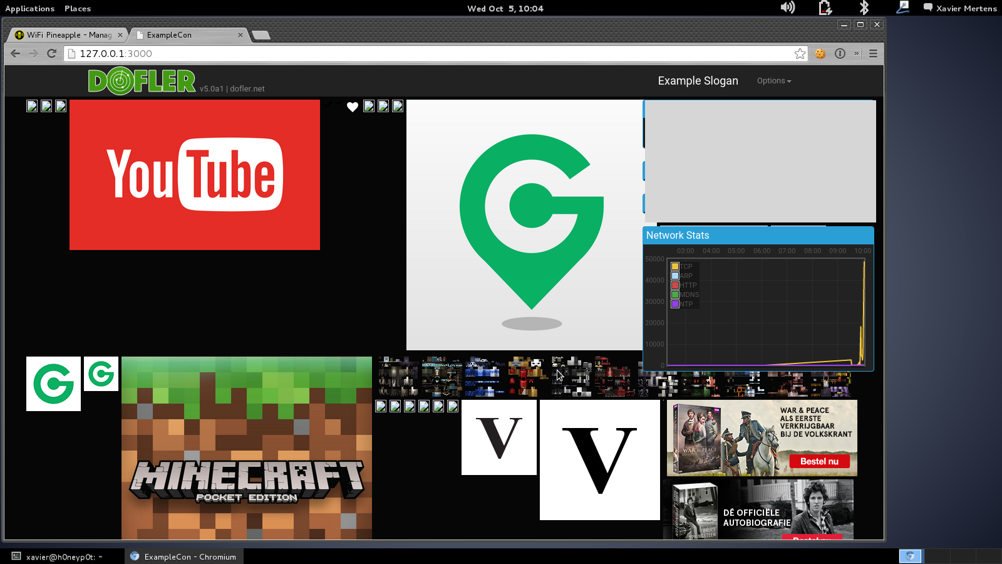Show hidden extensions via the double-chevron

pos(856,54)
